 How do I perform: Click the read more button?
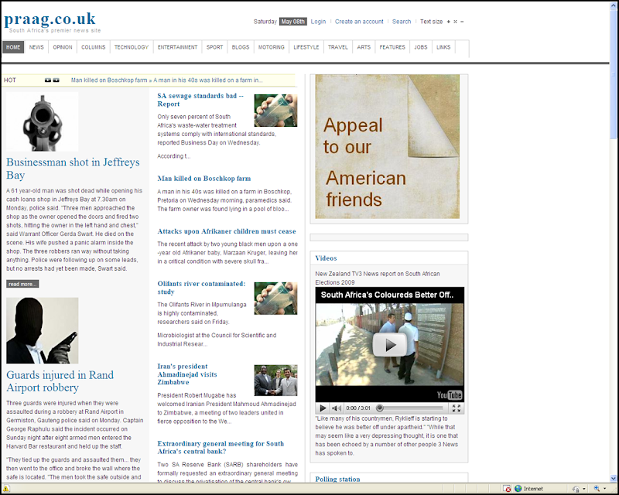pyautogui.click(x=22, y=284)
